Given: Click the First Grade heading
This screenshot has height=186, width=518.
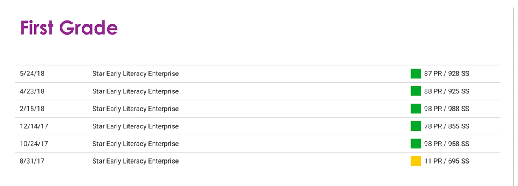Looking at the screenshot, I should point(69,28).
